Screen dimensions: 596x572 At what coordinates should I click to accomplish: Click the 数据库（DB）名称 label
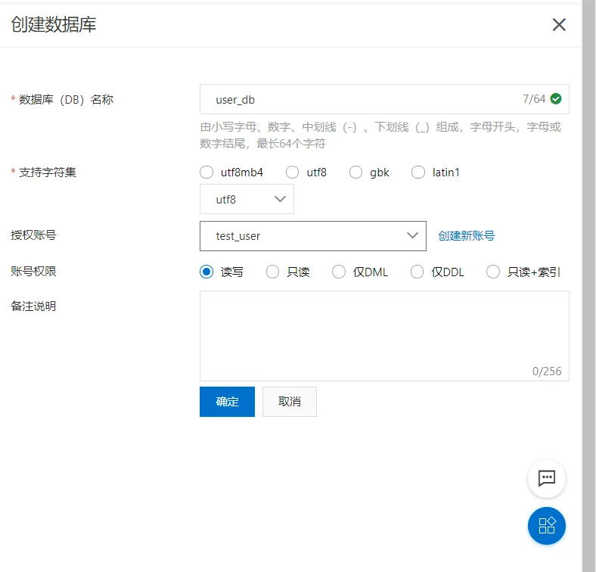pyautogui.click(x=66, y=100)
